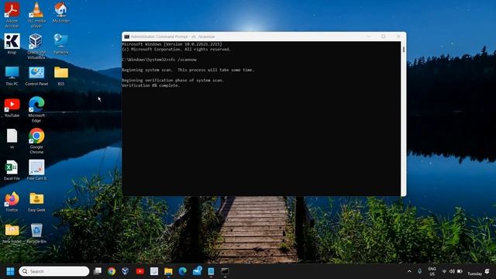Launch the Firefox desktop shortcut

[x=12, y=201]
